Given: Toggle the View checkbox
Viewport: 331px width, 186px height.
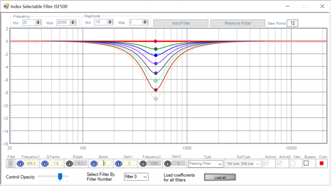Looking at the screenshot, I should tap(293, 163).
